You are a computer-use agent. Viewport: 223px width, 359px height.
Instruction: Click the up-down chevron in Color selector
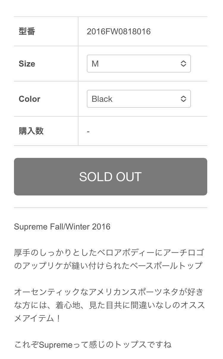pos(183,99)
